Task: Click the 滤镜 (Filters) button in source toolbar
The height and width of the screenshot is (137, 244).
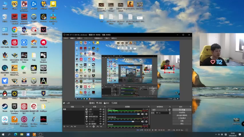Action: (x=99, y=103)
